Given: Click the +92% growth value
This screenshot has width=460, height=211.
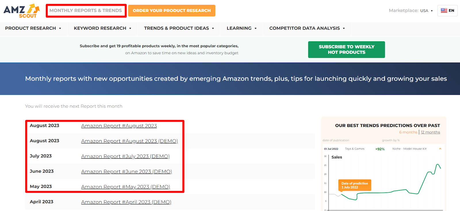Looking at the screenshot, I should tap(380, 149).
